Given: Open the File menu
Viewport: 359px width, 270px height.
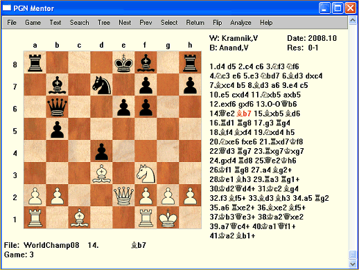Looking at the screenshot, I should tap(12, 23).
